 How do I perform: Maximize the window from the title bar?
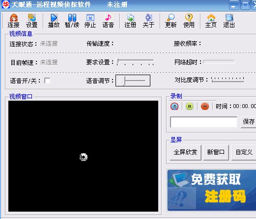(x=245, y=5)
